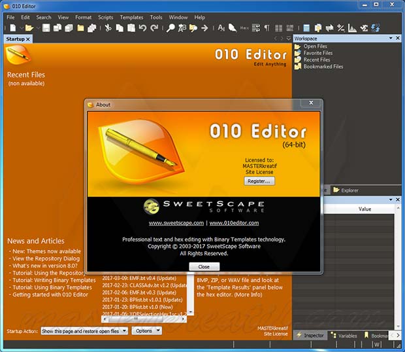The height and width of the screenshot is (352, 405).
Task: Click the Save All toolbar icon
Action: (x=69, y=27)
